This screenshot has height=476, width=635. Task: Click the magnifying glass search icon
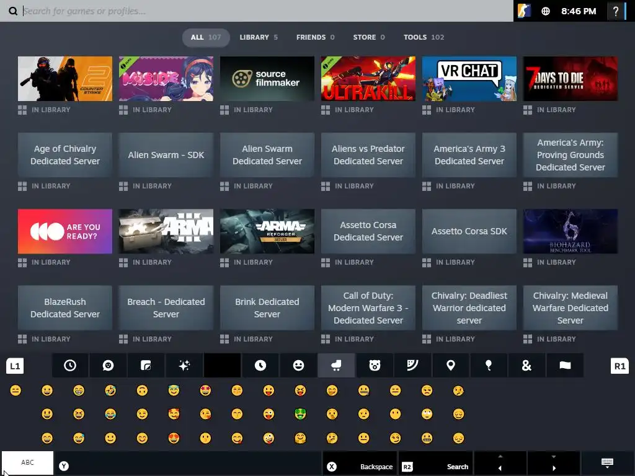click(13, 11)
